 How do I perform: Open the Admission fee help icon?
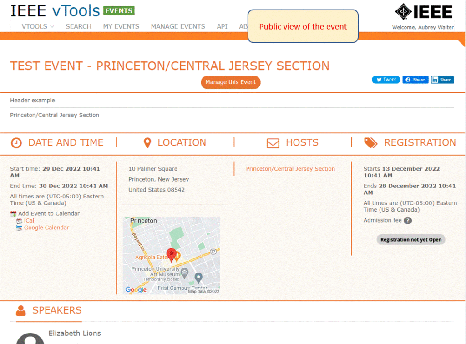tap(408, 221)
